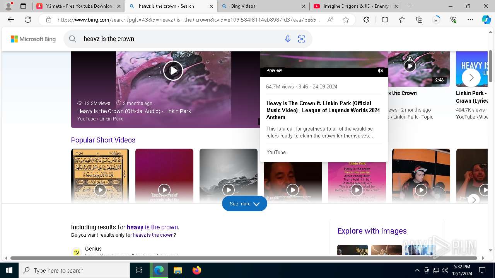Screen dimensions: 495x278
Task: Add this page to favorites star
Action: [346, 20]
